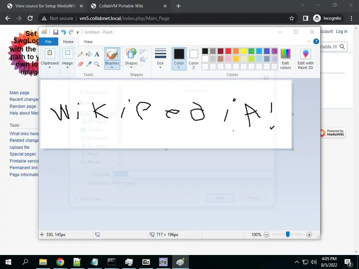Screen dimensions: 359x269
Task: Pick the red color swatch
Action: (x=228, y=51)
